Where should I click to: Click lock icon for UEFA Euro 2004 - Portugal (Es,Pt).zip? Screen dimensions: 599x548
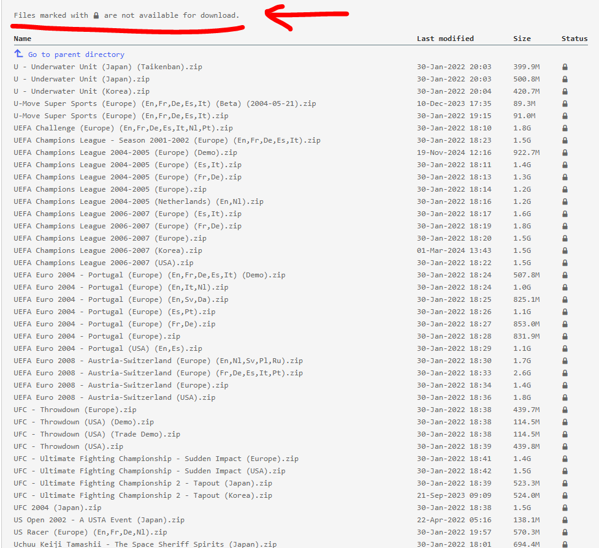click(565, 312)
